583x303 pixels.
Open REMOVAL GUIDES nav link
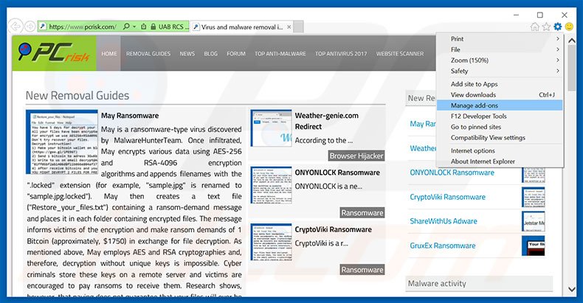148,54
